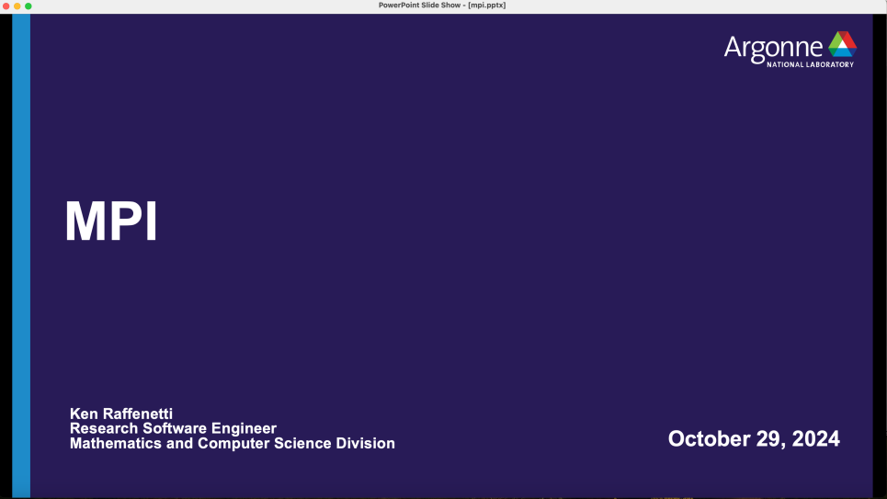The height and width of the screenshot is (499, 887).
Task: Click the letter M in the MPI title
Action: [84, 221]
